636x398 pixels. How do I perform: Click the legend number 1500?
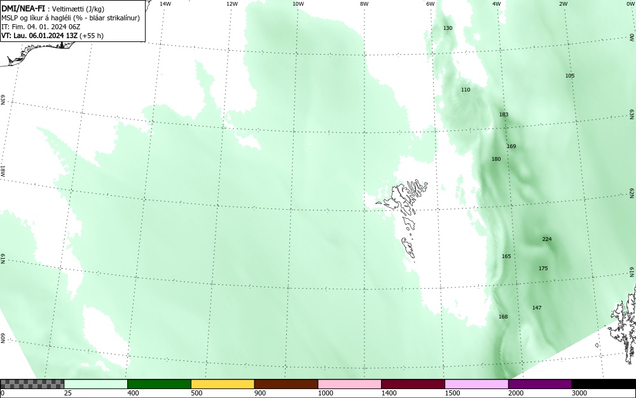point(452,393)
